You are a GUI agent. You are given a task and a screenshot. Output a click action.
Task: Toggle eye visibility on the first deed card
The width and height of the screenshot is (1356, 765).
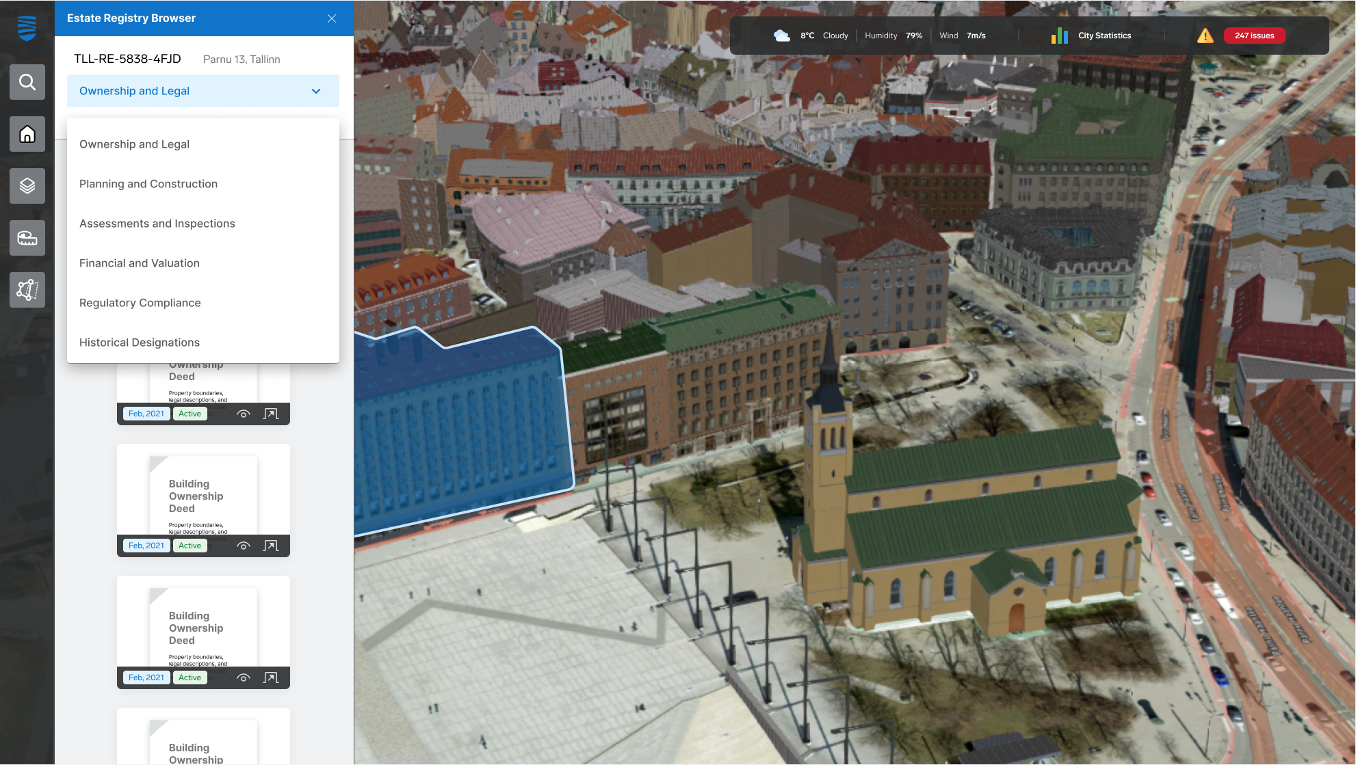click(x=244, y=414)
